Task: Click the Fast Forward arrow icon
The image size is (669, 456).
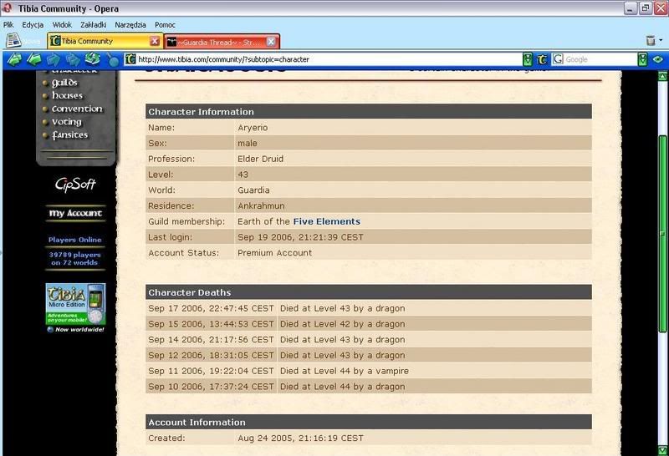Action: 73,59
